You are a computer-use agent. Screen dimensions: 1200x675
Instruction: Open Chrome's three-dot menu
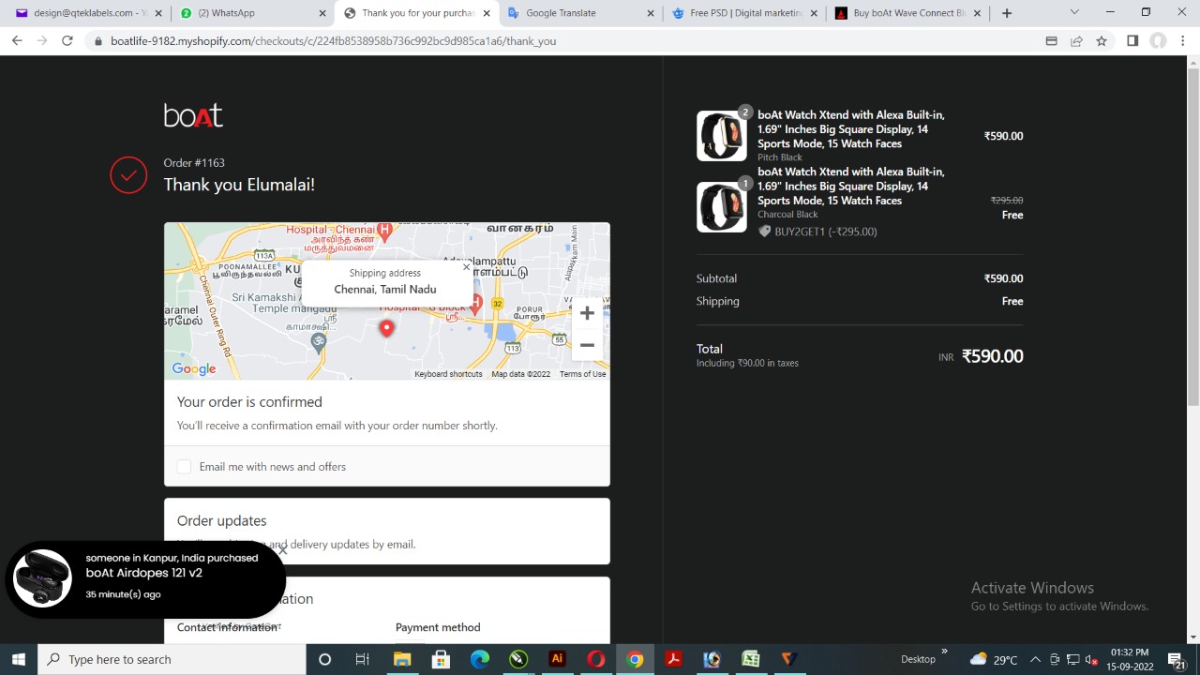pos(1183,41)
